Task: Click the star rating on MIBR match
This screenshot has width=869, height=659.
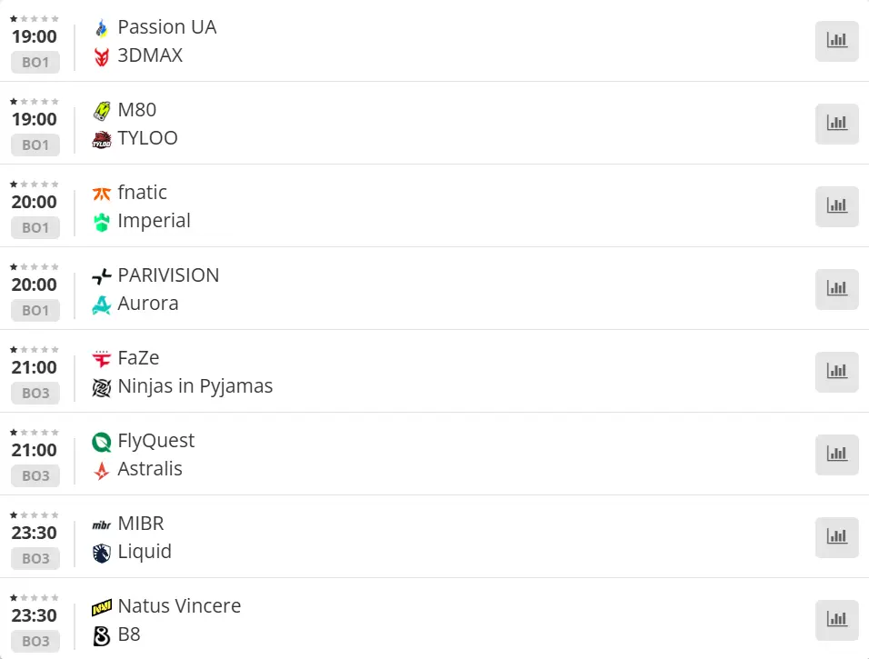Action: pyautogui.click(x=35, y=514)
